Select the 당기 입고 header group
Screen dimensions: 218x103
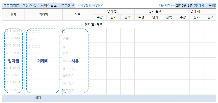point(114,12)
